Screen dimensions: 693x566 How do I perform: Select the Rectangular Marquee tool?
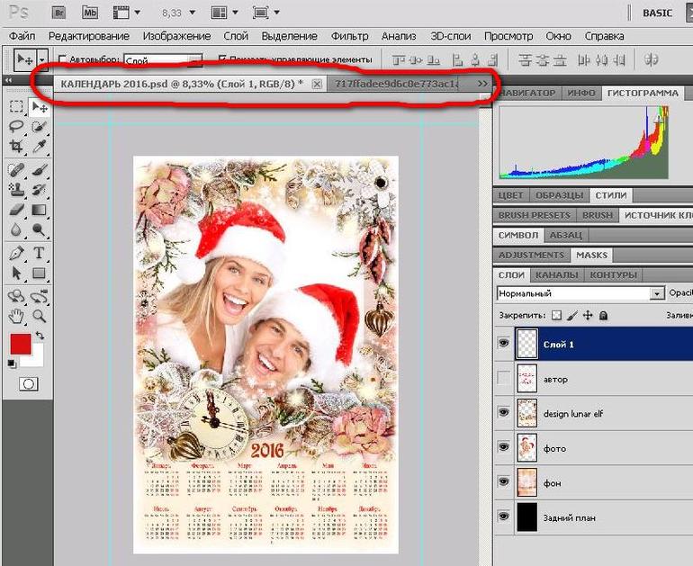(16, 107)
